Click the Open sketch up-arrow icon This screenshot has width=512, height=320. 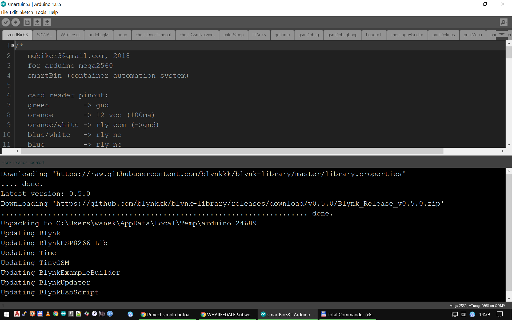click(37, 22)
